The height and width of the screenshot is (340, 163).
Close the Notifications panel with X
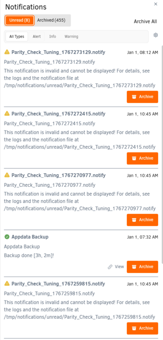click(x=156, y=4)
